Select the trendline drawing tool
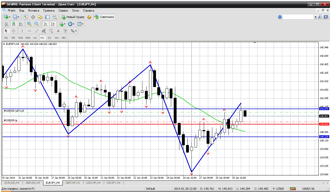 coord(37,31)
